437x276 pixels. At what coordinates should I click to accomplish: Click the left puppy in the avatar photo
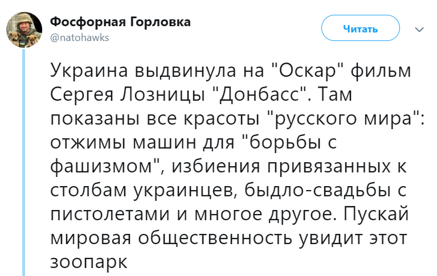[14, 38]
